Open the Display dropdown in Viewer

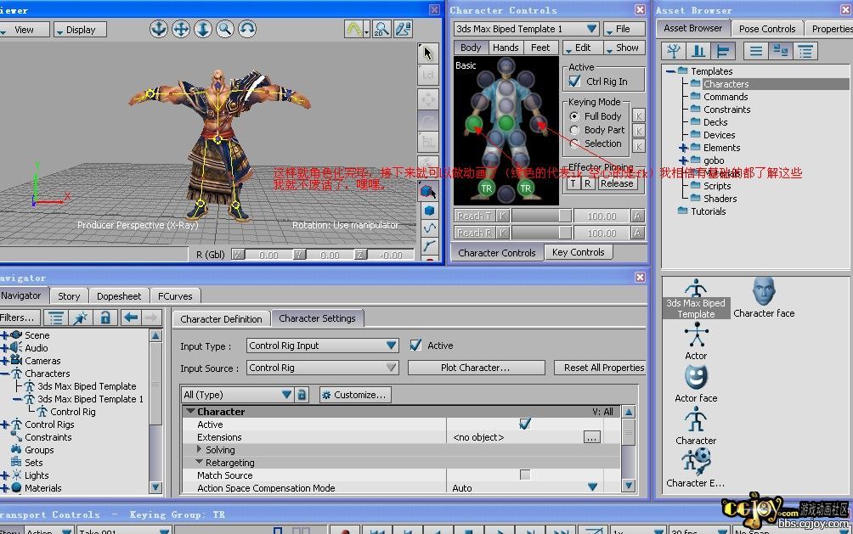coord(80,30)
